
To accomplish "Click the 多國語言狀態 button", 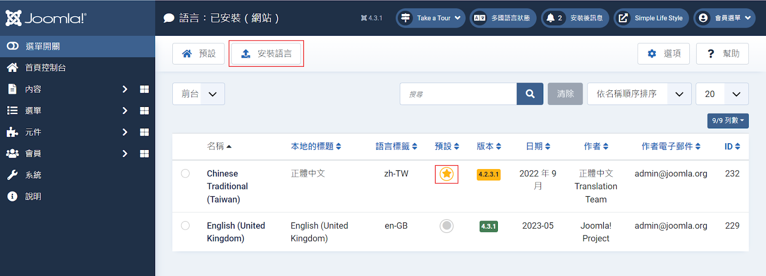I will pos(503,18).
